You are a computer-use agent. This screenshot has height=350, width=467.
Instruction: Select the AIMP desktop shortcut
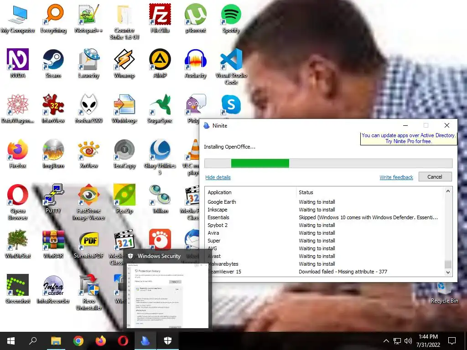click(160, 63)
